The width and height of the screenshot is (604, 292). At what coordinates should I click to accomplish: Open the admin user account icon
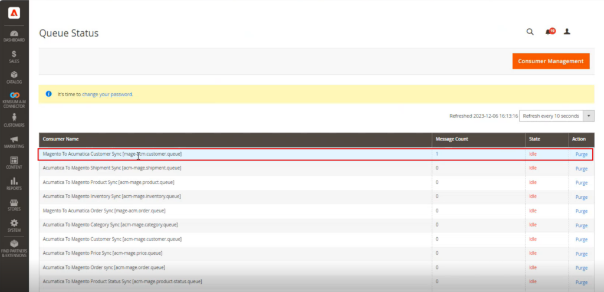567,32
